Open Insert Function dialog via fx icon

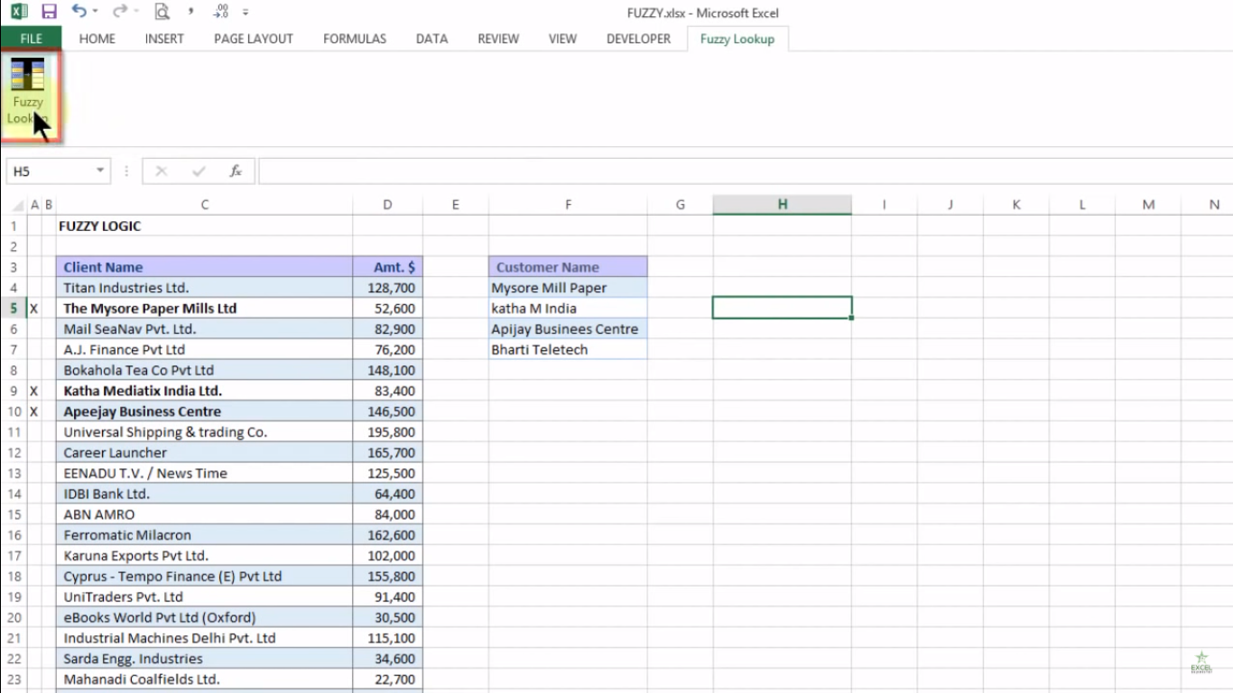236,171
